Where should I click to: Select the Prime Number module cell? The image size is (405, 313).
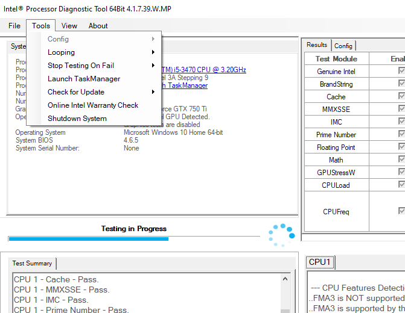(x=336, y=134)
